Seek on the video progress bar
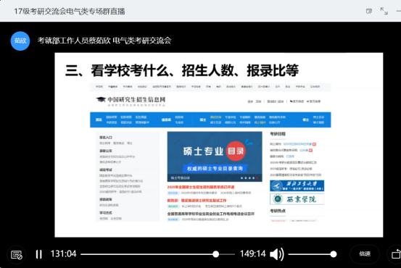 157,254
